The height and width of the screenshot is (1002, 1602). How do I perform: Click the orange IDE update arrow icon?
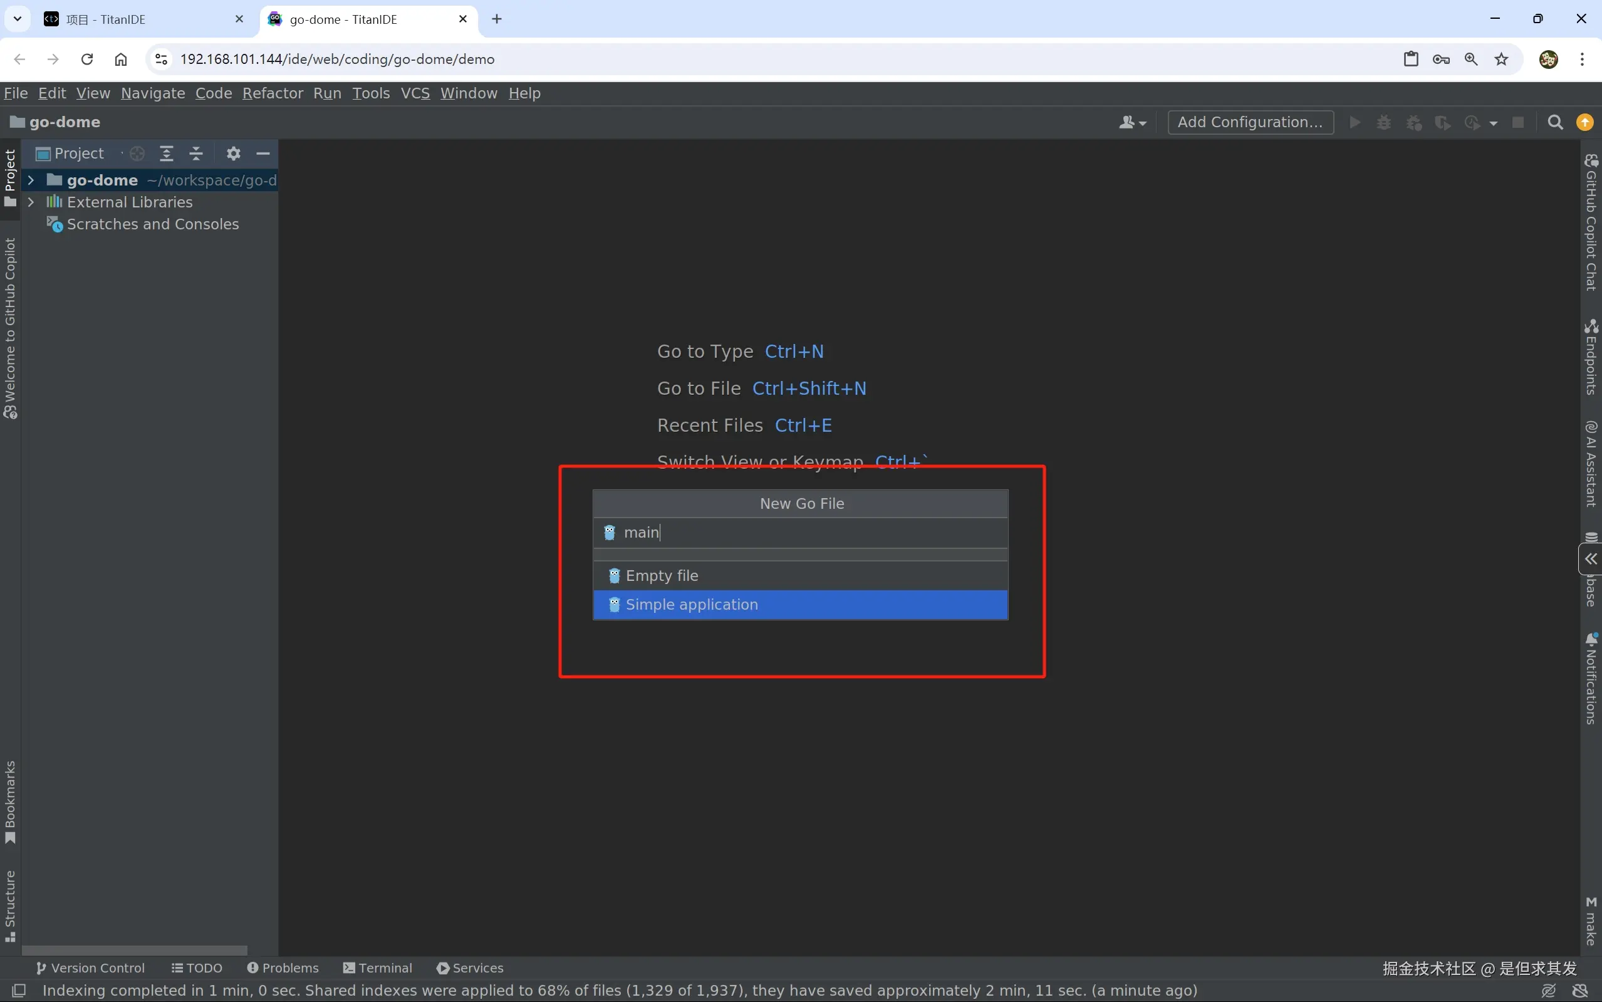click(x=1585, y=123)
